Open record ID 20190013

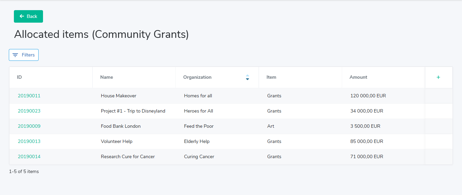29,141
